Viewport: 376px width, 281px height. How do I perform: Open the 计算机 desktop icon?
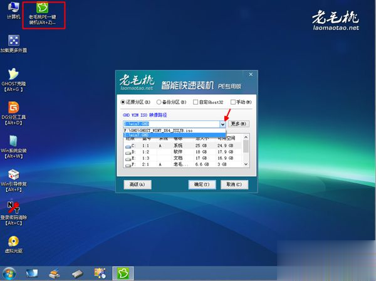coord(13,11)
